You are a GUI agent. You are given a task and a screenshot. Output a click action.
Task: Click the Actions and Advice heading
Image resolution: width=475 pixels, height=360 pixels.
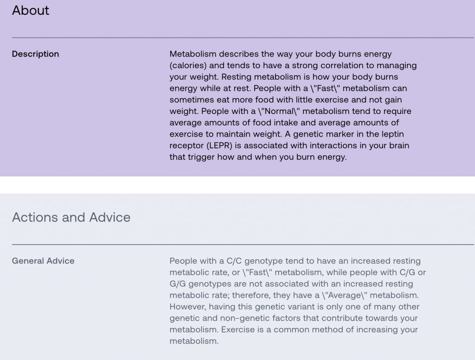tap(71, 217)
